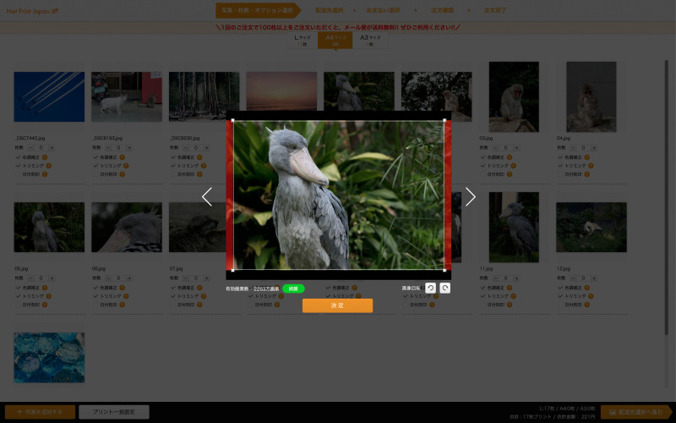
Task: Rotate image counterclockwise in crop dialog
Action: 430,288
